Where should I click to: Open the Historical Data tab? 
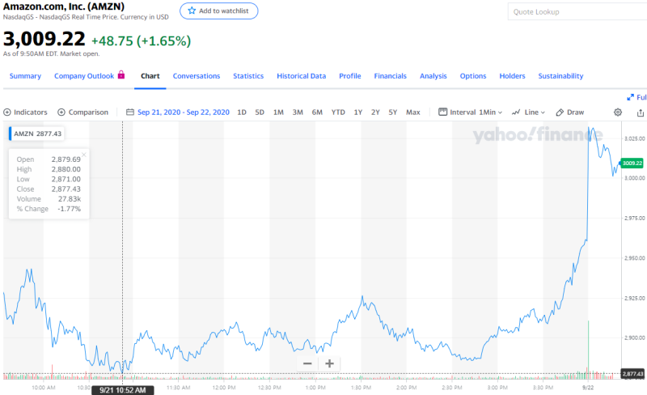(301, 76)
